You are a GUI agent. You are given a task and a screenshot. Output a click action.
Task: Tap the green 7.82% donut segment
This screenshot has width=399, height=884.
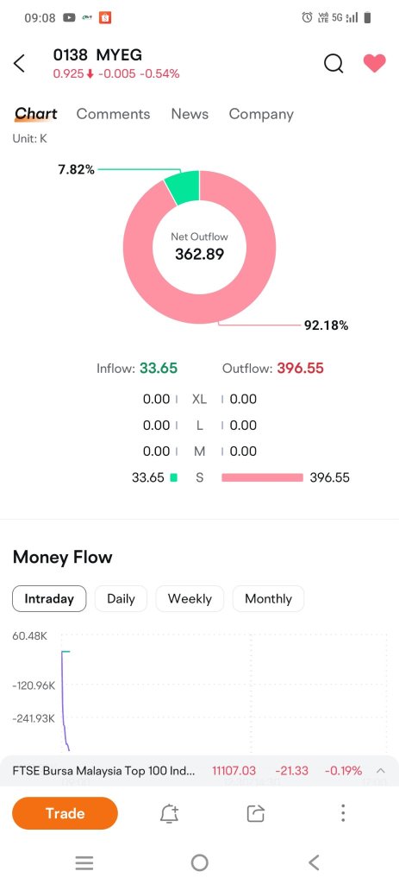(184, 186)
